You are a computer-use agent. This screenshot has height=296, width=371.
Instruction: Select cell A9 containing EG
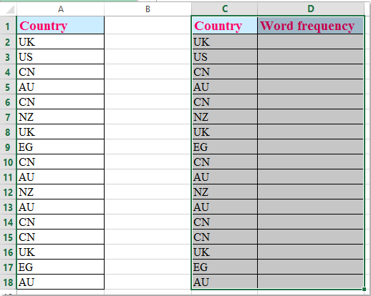[x=61, y=147]
